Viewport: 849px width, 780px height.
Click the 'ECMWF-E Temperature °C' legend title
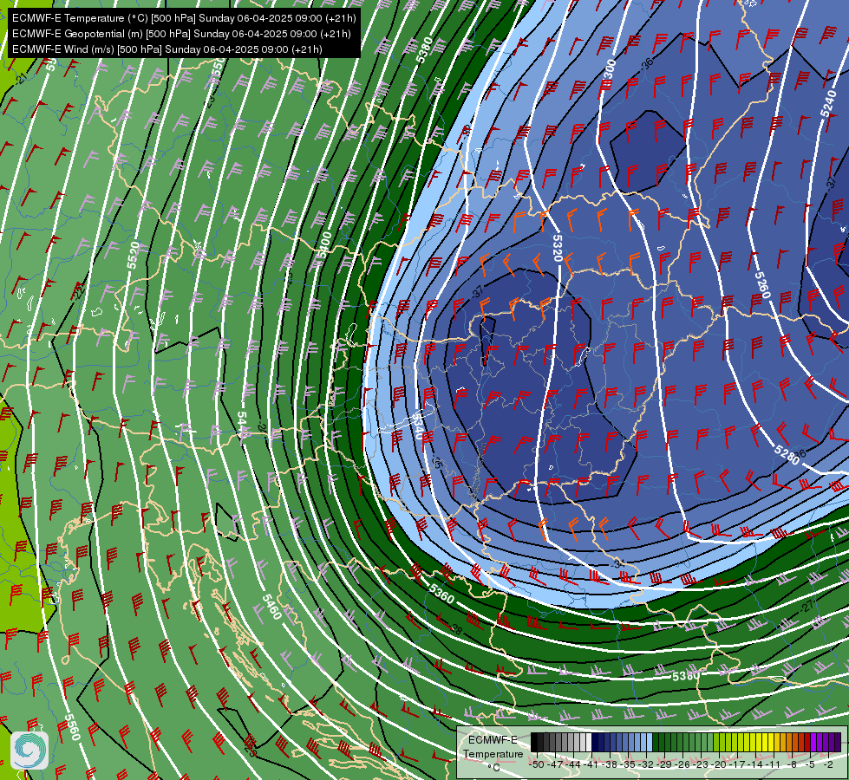pyautogui.click(x=493, y=753)
